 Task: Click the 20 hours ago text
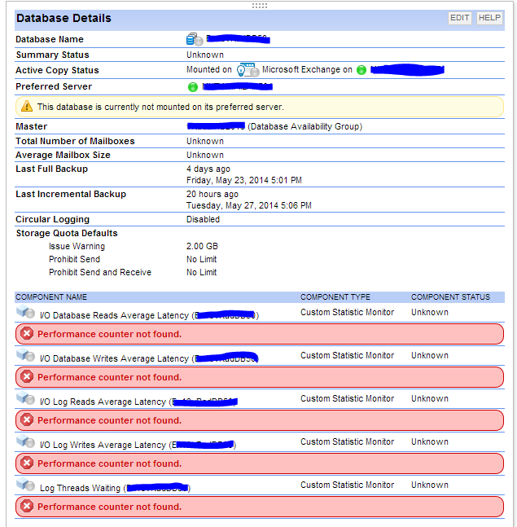[212, 194]
